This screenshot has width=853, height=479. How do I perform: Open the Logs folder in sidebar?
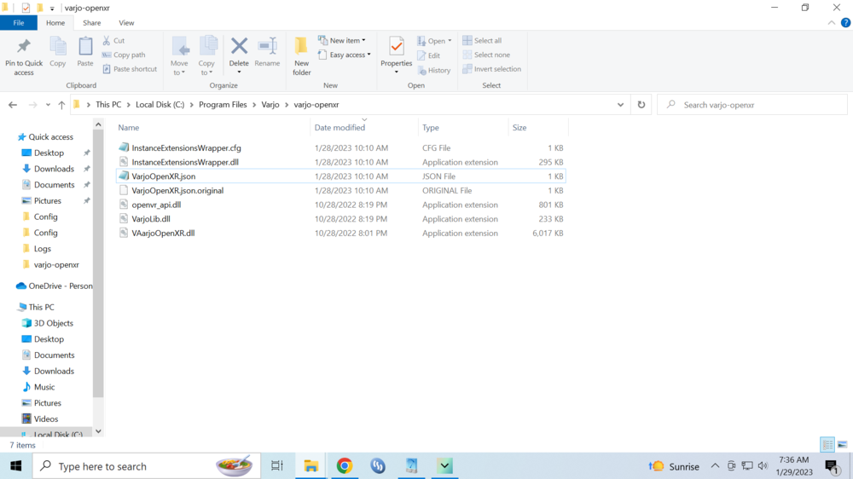pyautogui.click(x=42, y=249)
